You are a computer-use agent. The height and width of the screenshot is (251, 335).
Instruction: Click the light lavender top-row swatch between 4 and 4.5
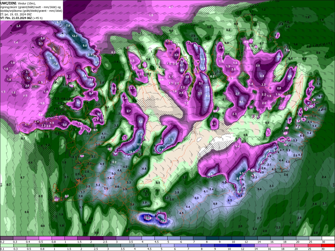pyautogui.click(x=148, y=238)
